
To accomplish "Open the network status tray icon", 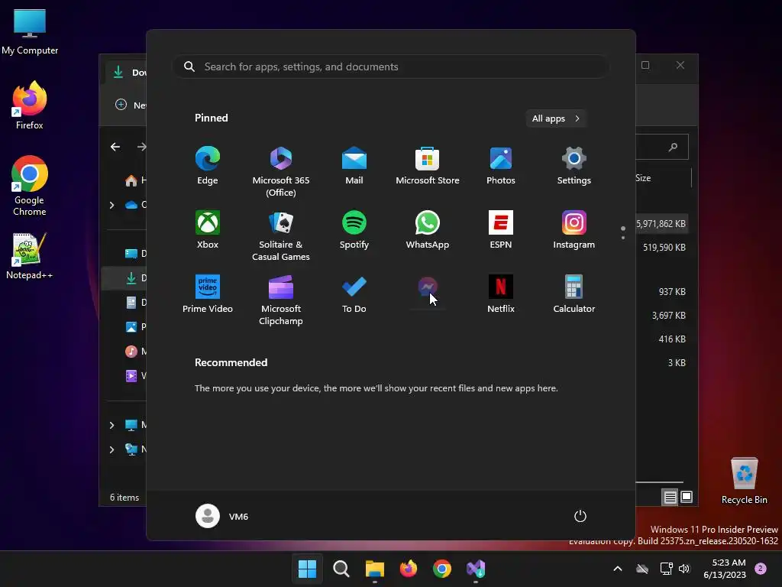I will tap(666, 569).
